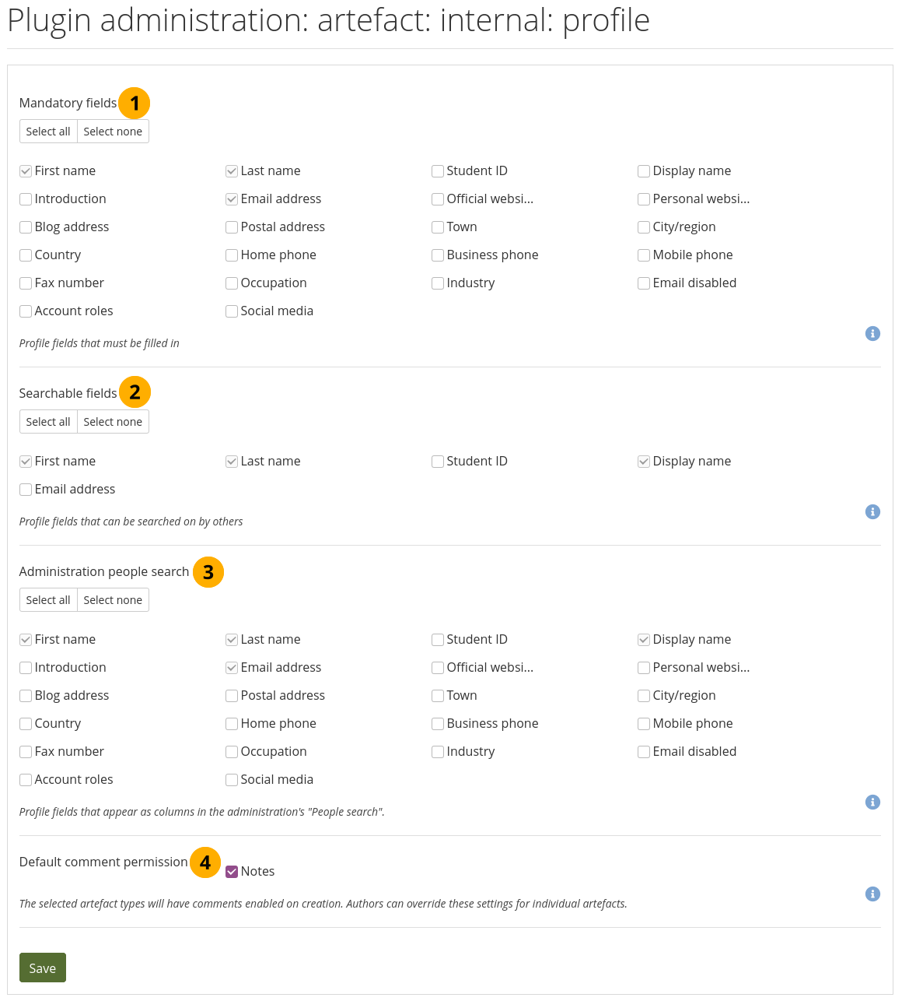Disable the Notes comment permission checkbox
Image resolution: width=902 pixels, height=1001 pixels.
coord(232,872)
